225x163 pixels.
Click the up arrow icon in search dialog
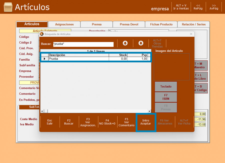[125, 43]
